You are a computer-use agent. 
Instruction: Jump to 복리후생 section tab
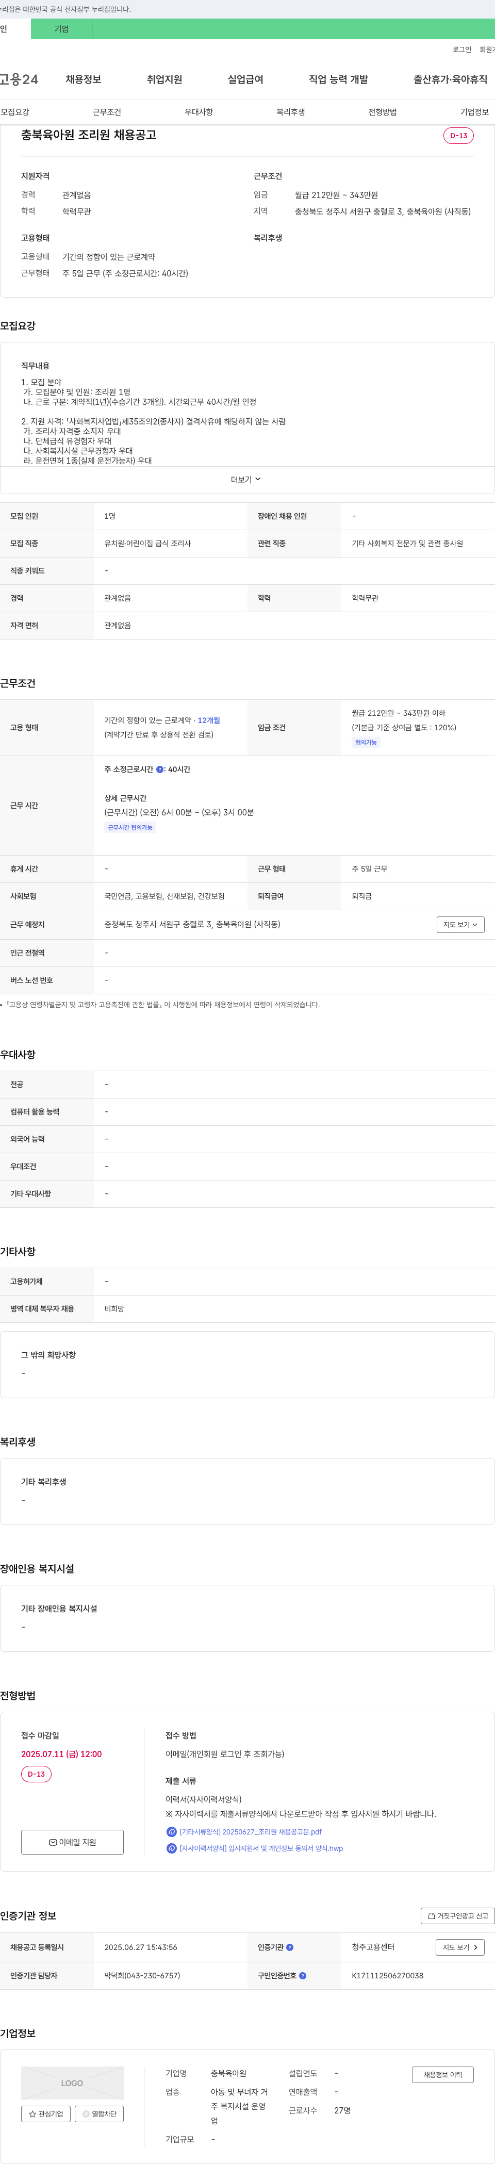291,112
